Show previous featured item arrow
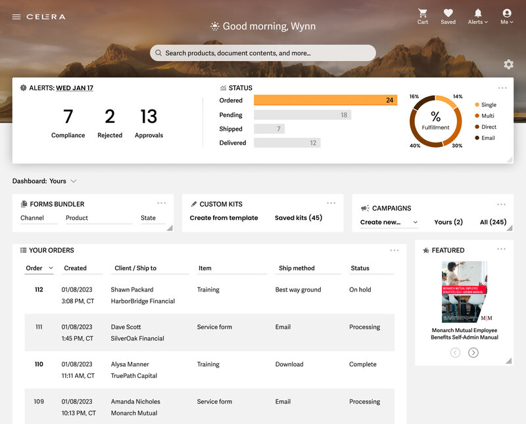This screenshot has height=424, width=526. pos(456,352)
